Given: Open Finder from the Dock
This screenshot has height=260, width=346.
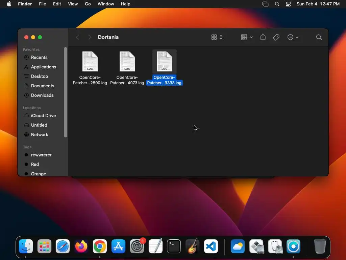Looking at the screenshot, I should 26,246.
